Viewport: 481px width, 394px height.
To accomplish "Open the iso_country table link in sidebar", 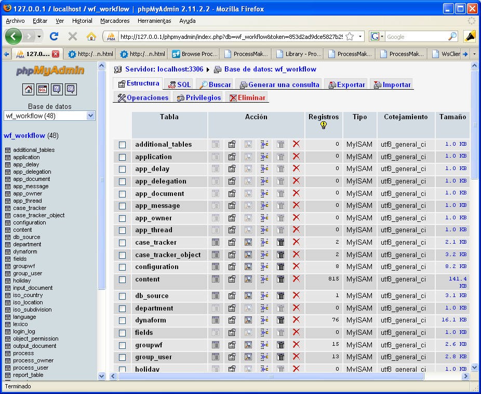I will 28,295.
